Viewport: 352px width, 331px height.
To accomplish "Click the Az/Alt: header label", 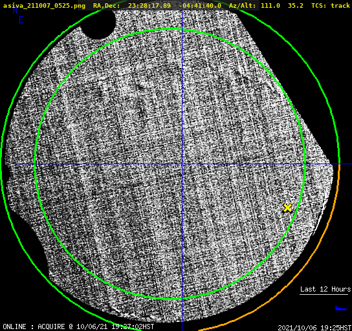I will coord(243,5).
